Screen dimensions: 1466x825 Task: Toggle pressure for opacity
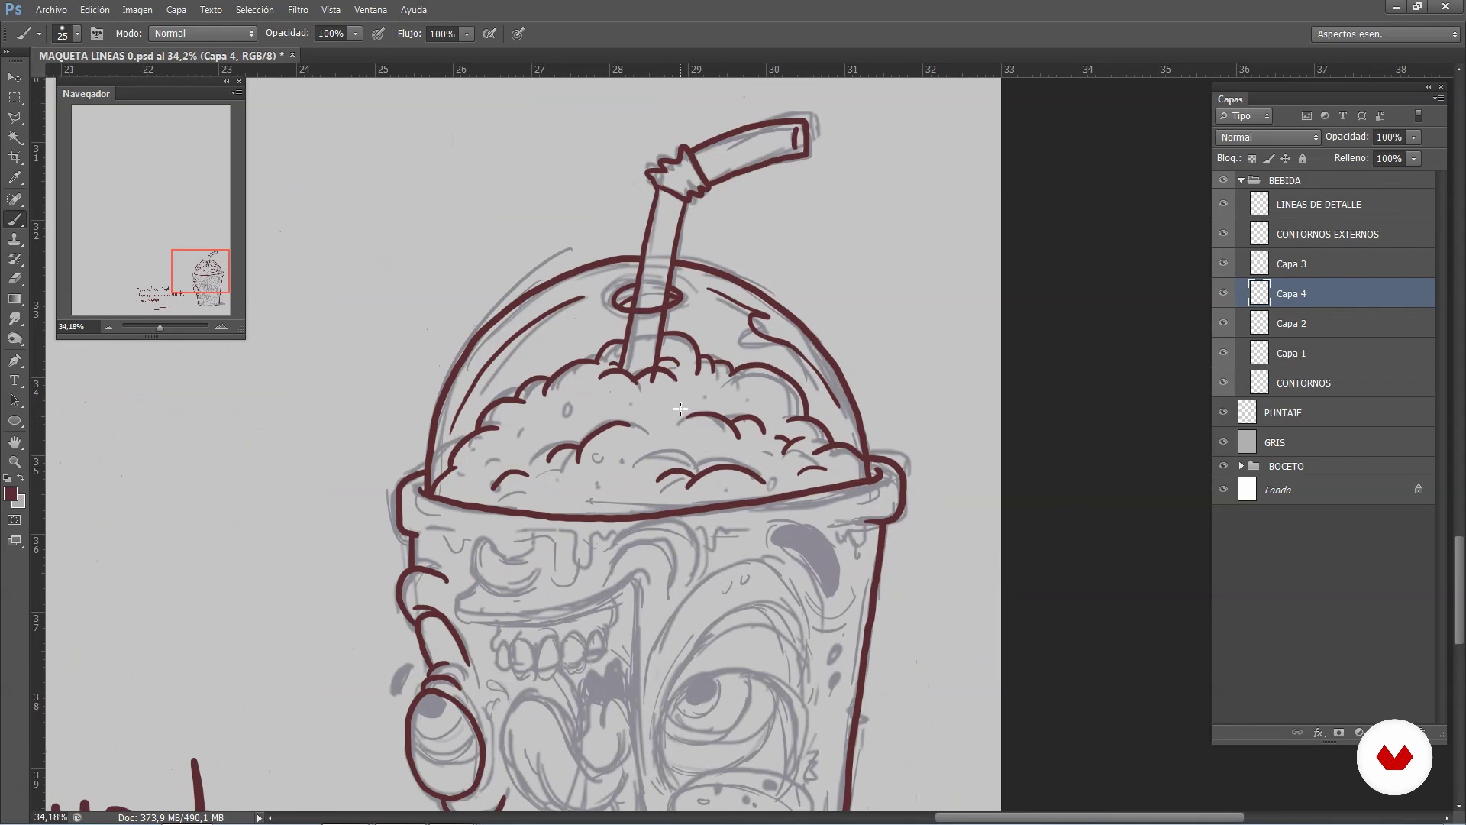pyautogui.click(x=378, y=34)
